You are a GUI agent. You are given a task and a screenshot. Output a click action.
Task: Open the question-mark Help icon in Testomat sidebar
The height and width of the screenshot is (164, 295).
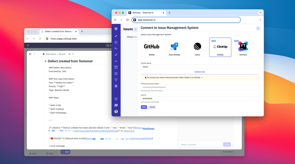[116, 99]
